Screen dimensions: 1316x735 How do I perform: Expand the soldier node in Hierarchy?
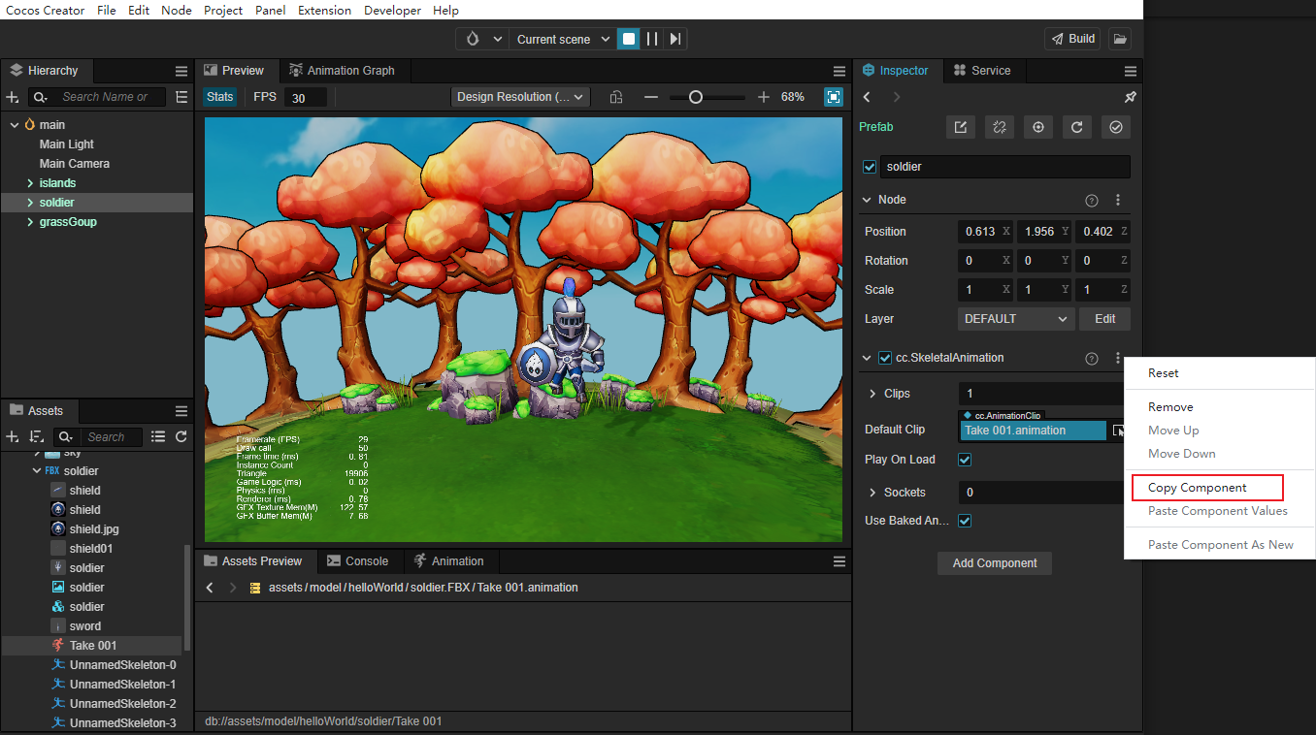[30, 203]
